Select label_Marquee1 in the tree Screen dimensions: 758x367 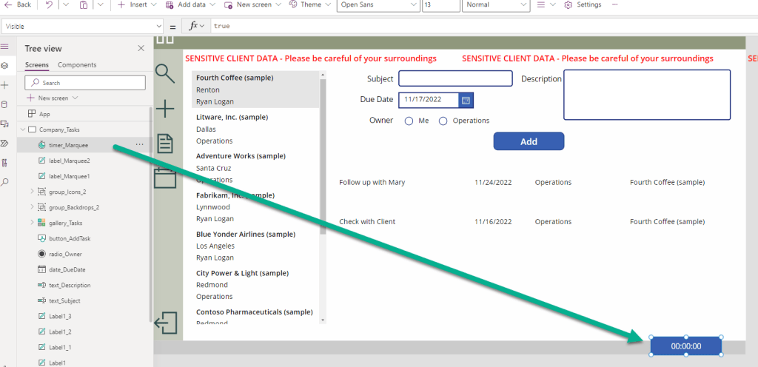(x=69, y=176)
